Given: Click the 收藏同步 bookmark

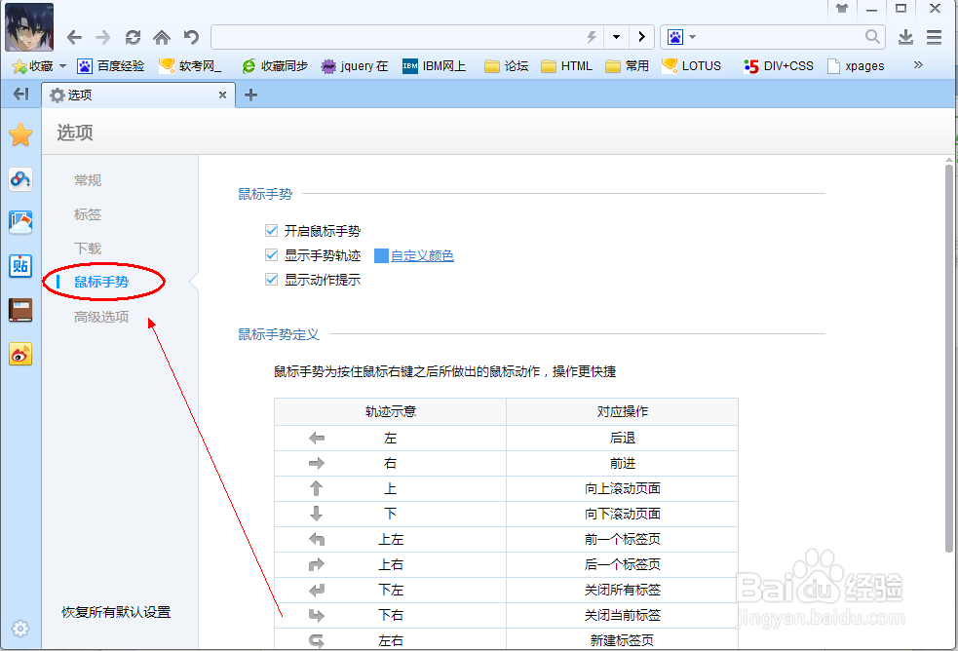Looking at the screenshot, I should tap(275, 66).
